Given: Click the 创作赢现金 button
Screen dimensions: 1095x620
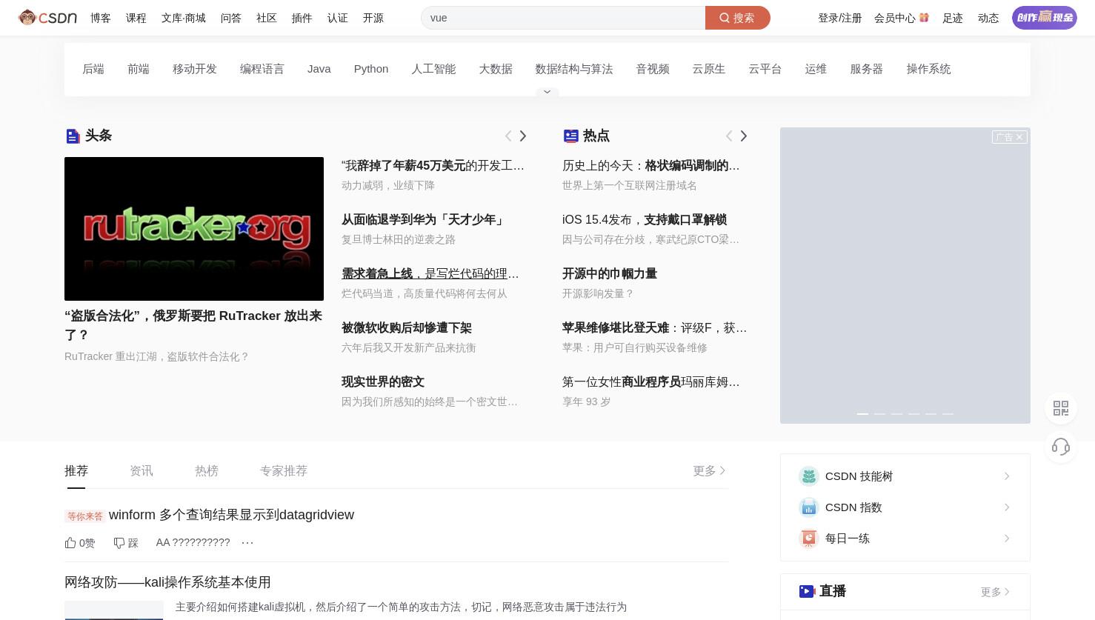Looking at the screenshot, I should click(x=1045, y=18).
